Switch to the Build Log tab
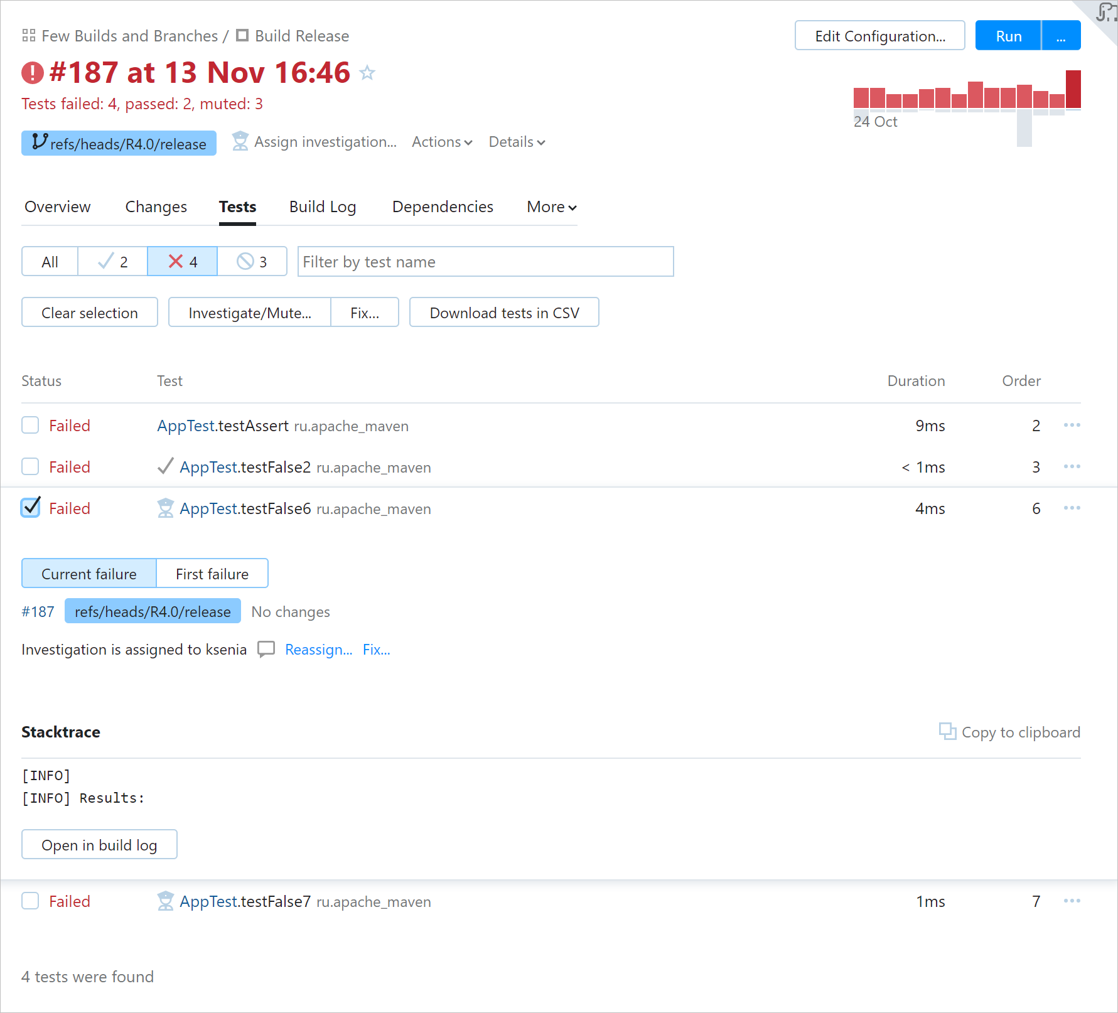The image size is (1118, 1013). [322, 206]
